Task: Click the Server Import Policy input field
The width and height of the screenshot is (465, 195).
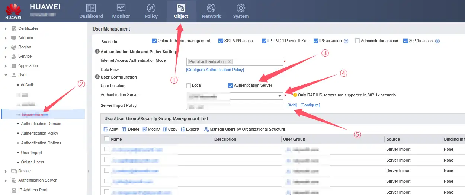Action: click(x=234, y=107)
